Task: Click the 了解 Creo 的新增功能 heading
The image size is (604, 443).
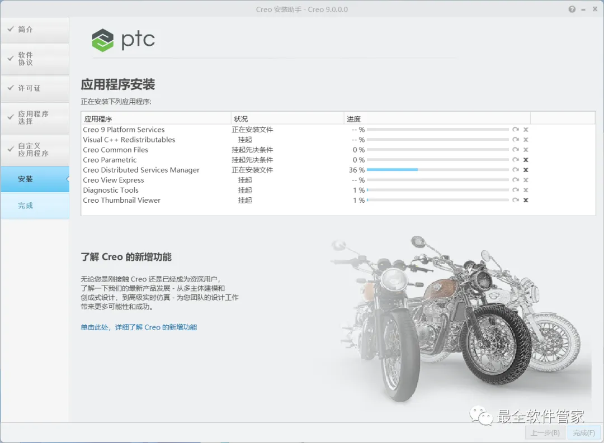Action: point(126,257)
